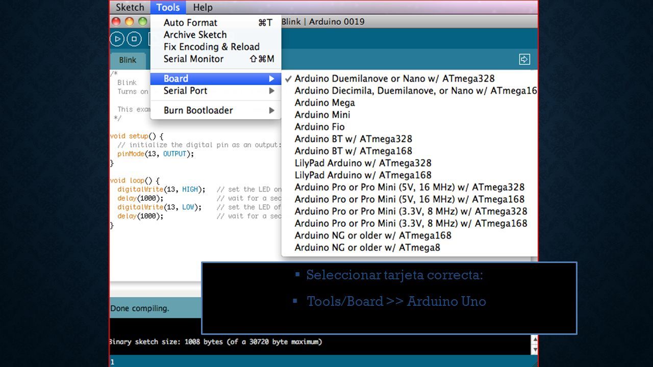Open the Help menu
This screenshot has height=367, width=653.
pyautogui.click(x=203, y=7)
